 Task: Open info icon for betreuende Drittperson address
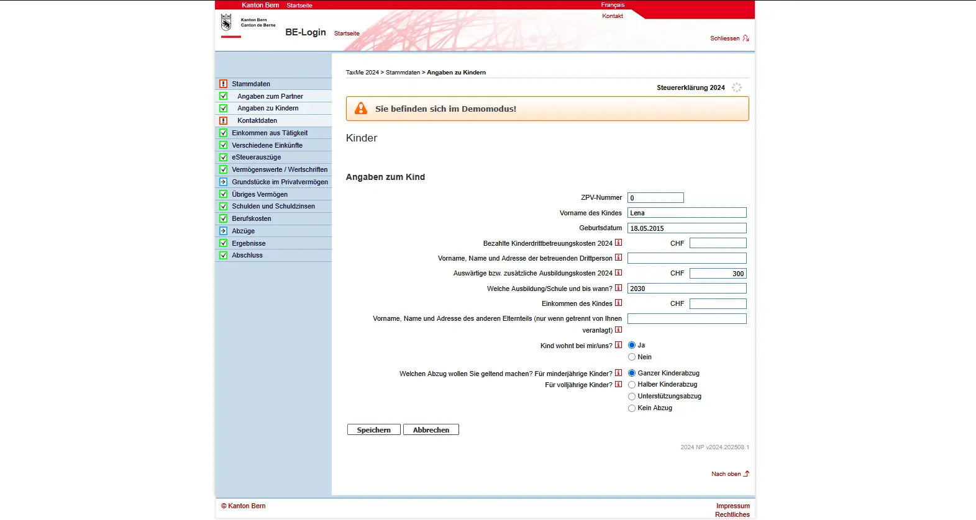tap(618, 258)
